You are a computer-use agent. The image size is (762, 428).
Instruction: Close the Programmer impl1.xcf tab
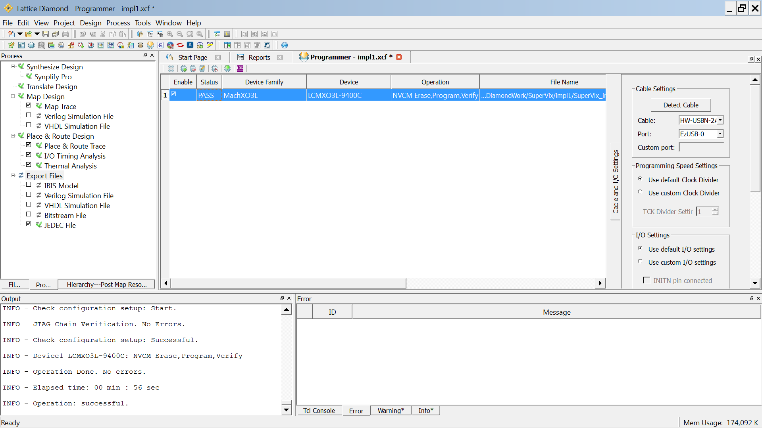click(399, 57)
